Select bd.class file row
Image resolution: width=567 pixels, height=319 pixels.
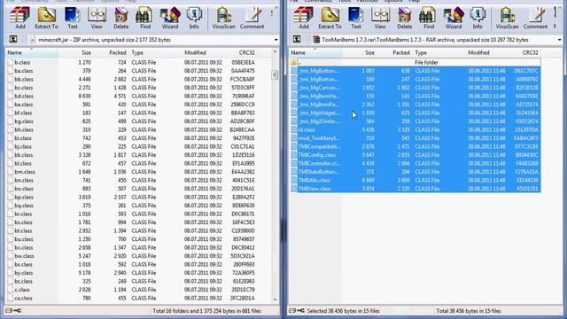[132, 96]
